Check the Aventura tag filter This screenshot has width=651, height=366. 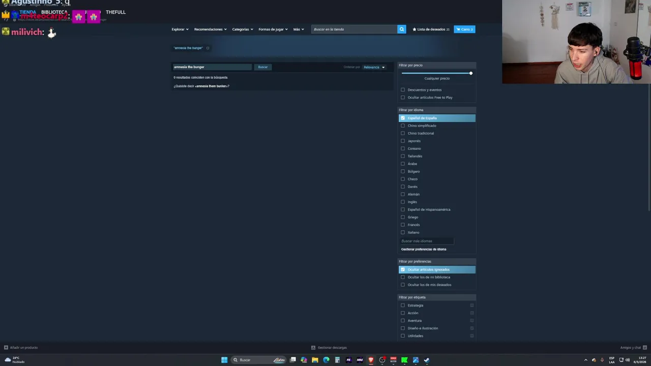pos(403,321)
